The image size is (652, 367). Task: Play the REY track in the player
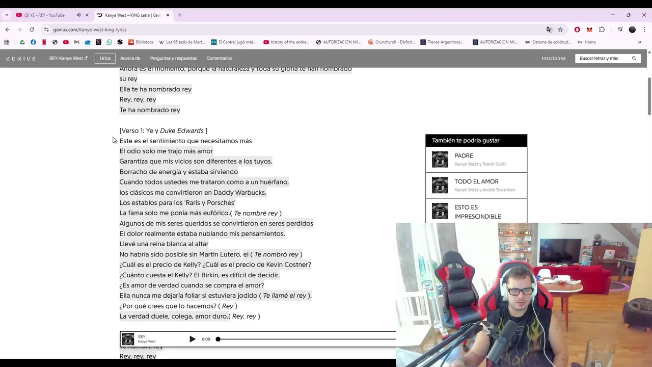click(x=192, y=339)
